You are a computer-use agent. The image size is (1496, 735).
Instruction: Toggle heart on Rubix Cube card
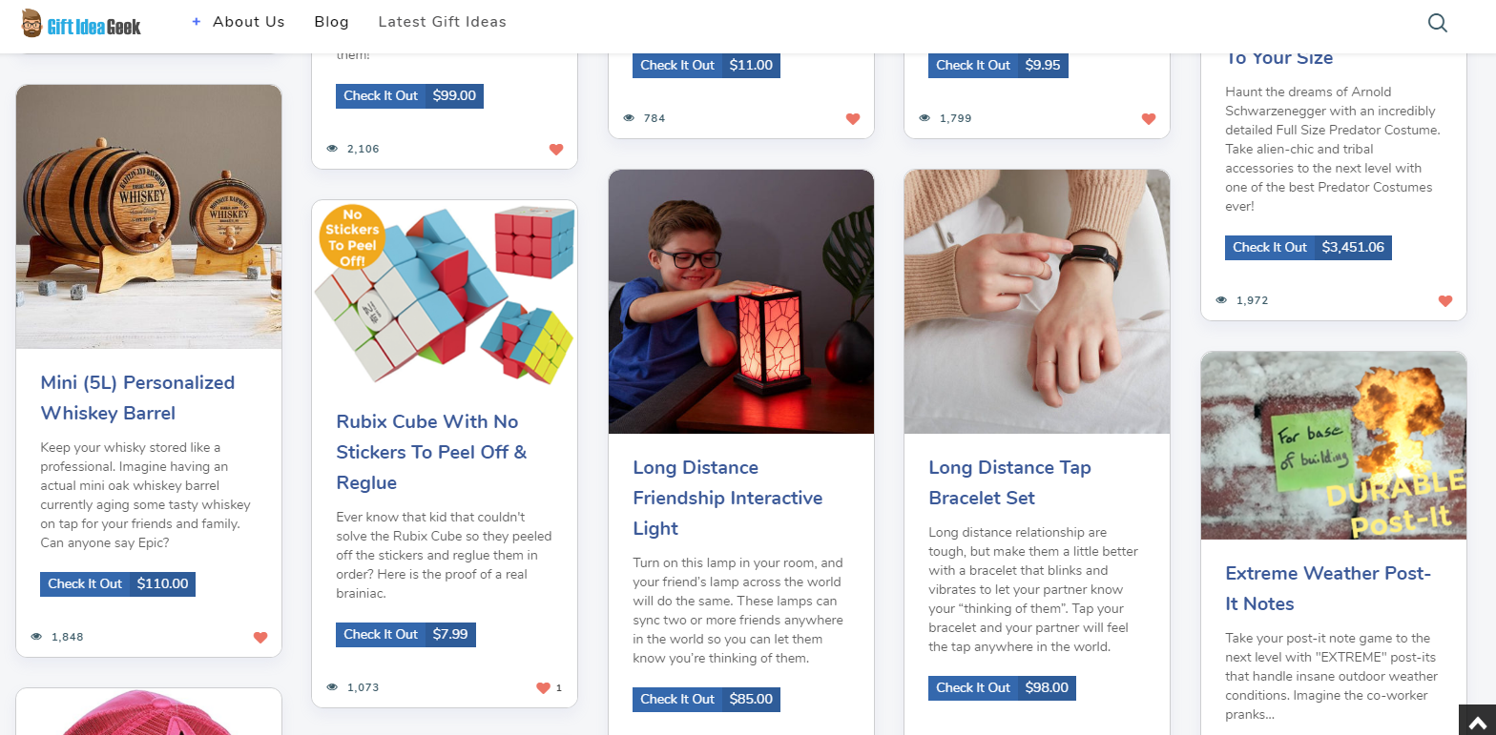tap(543, 687)
